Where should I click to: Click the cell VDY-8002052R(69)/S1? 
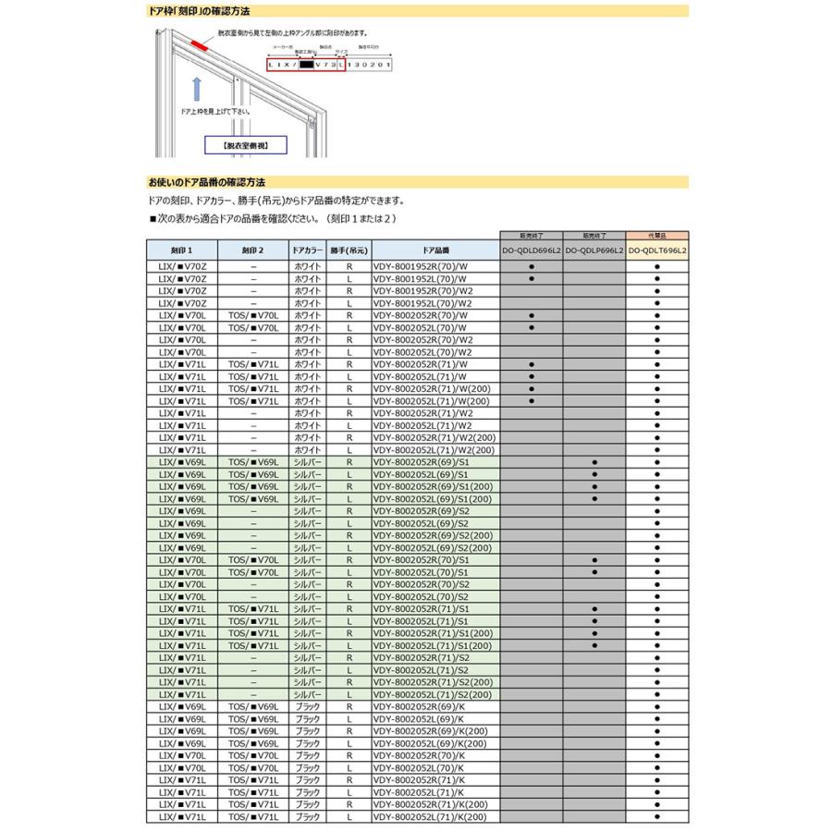(x=435, y=461)
